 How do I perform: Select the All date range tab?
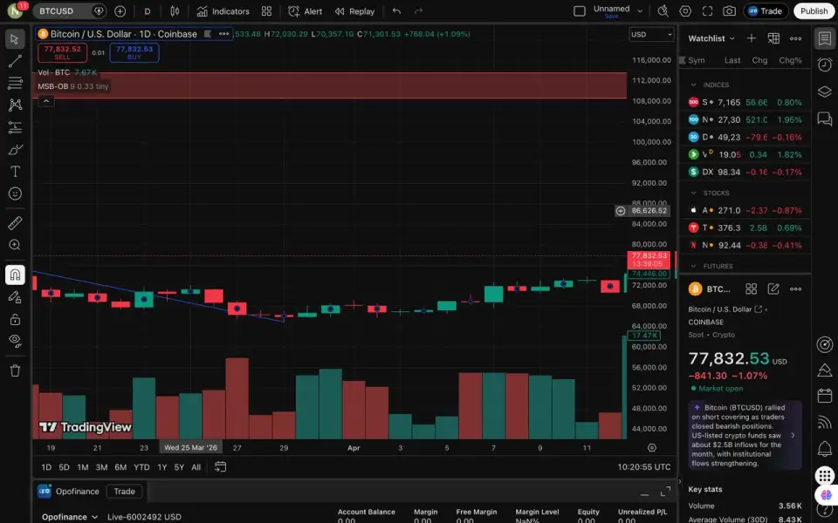[196, 467]
